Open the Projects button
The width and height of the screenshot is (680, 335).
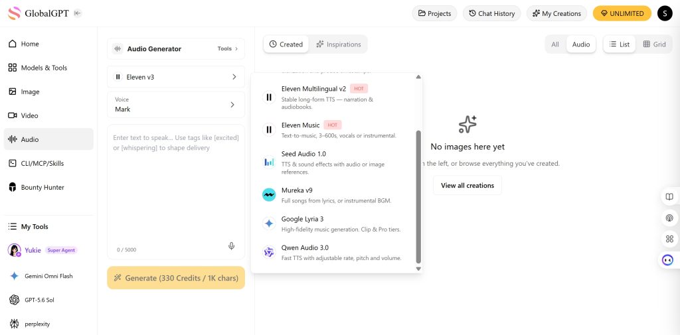point(434,13)
